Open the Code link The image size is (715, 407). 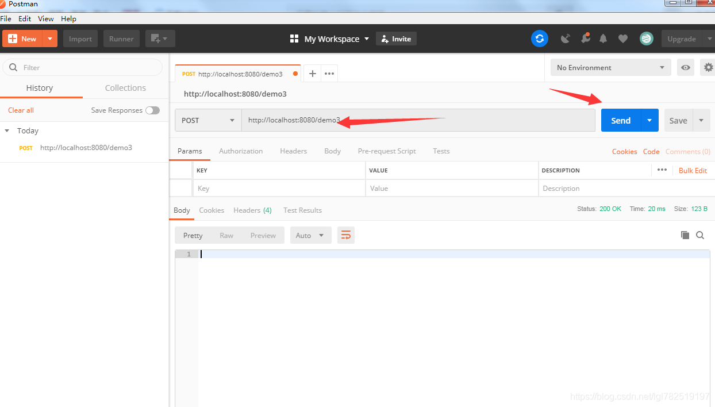651,152
